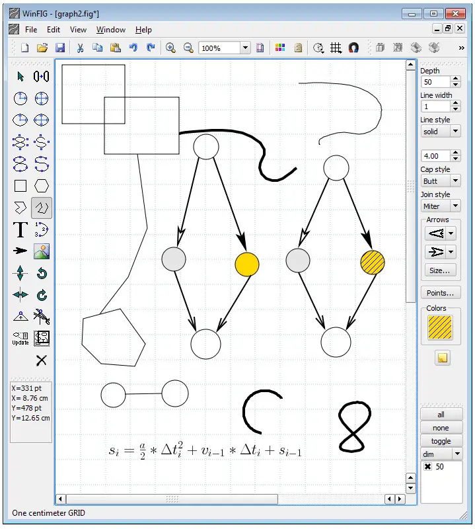Screen dimensions: 475x529
Task: Open the backward arrow type dropdown
Action: (451, 233)
